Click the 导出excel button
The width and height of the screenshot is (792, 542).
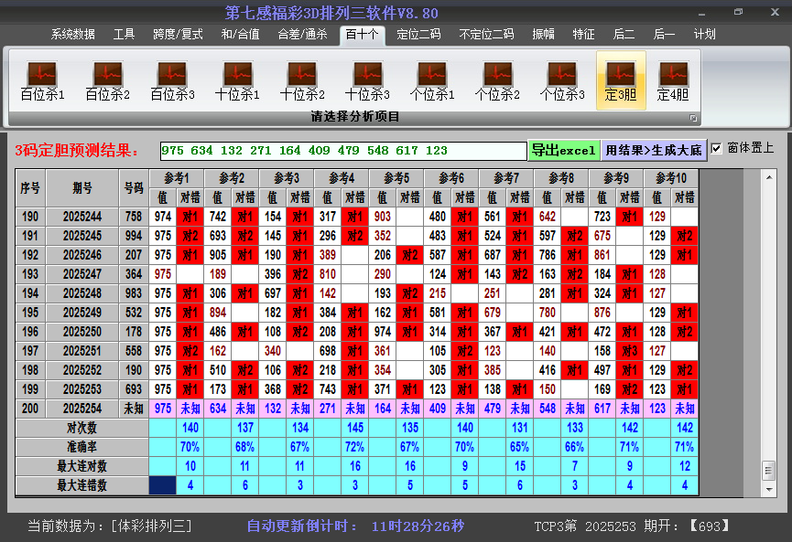(x=563, y=150)
